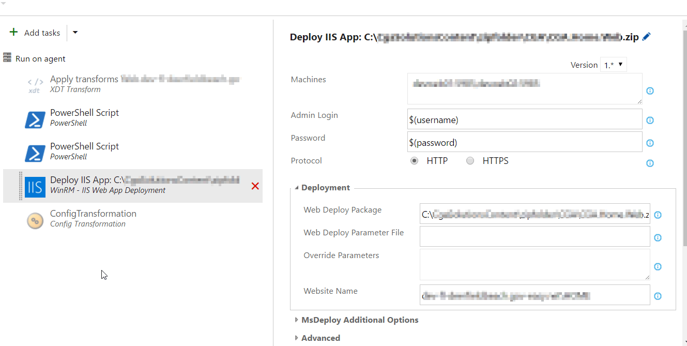Edit task name with the pencil icon
The width and height of the screenshot is (687, 346).
[646, 37]
